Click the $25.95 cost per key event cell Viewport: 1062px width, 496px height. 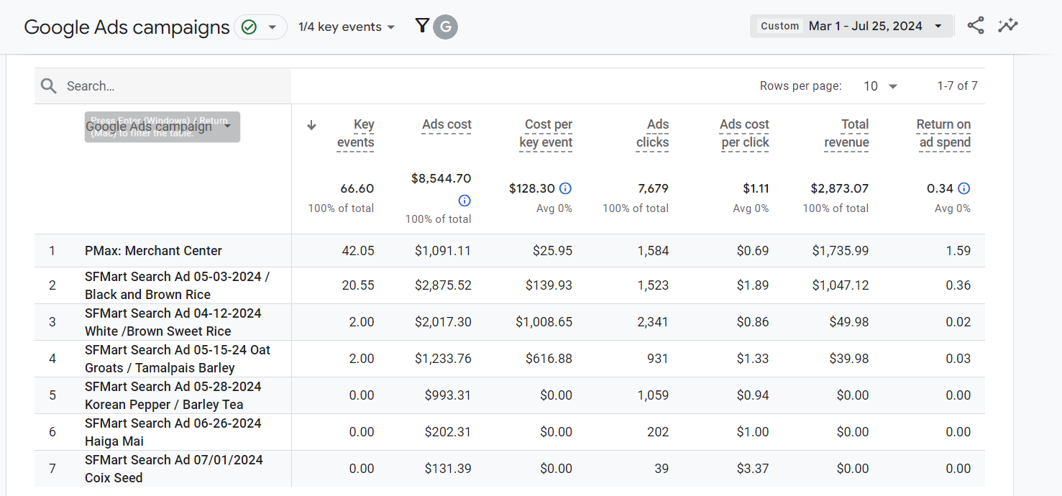[553, 251]
